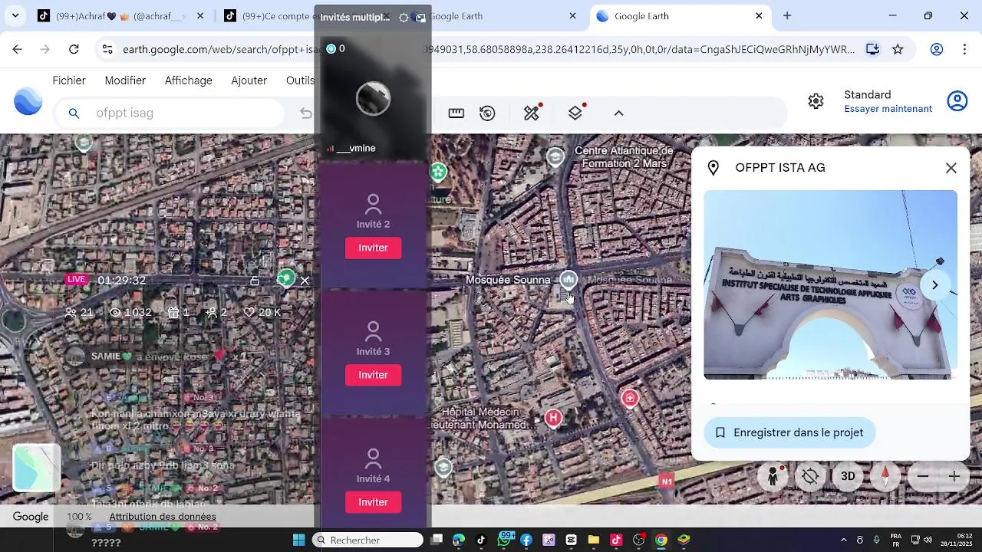Click the Google Earth logo icon

point(28,102)
